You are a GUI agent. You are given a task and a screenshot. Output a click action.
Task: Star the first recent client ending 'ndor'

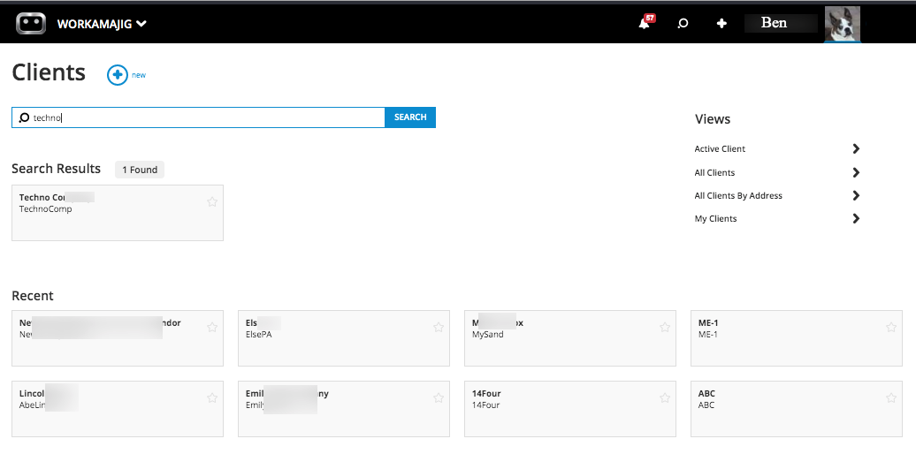tap(212, 328)
